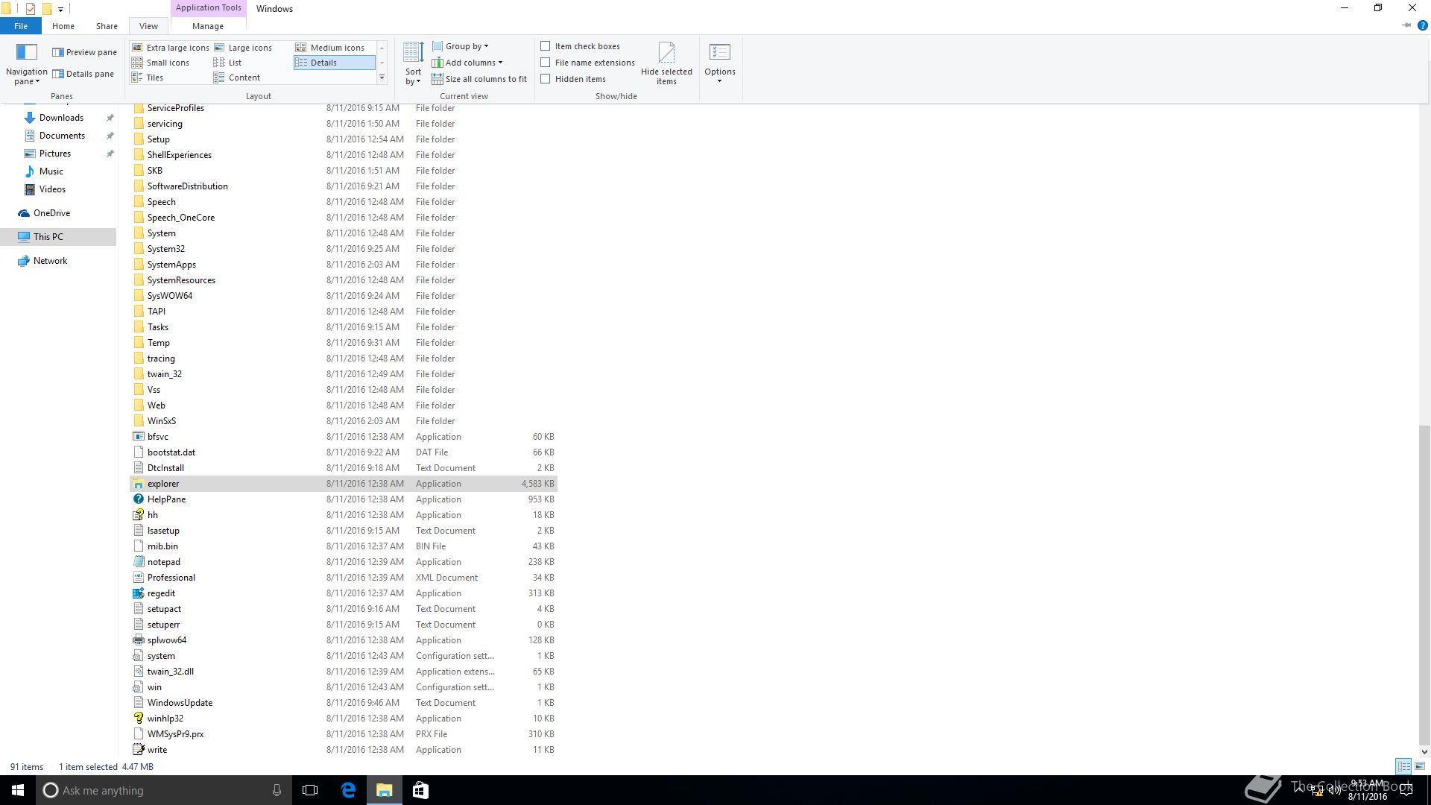Launch Microsoft Edge from the taskbar
Screen dimensions: 1431x805
[x=348, y=790]
